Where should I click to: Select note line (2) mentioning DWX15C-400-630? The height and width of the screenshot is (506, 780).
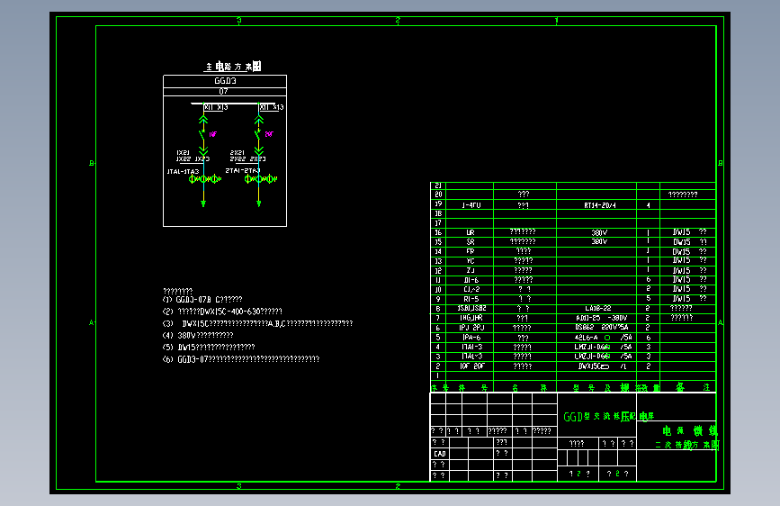point(222,312)
